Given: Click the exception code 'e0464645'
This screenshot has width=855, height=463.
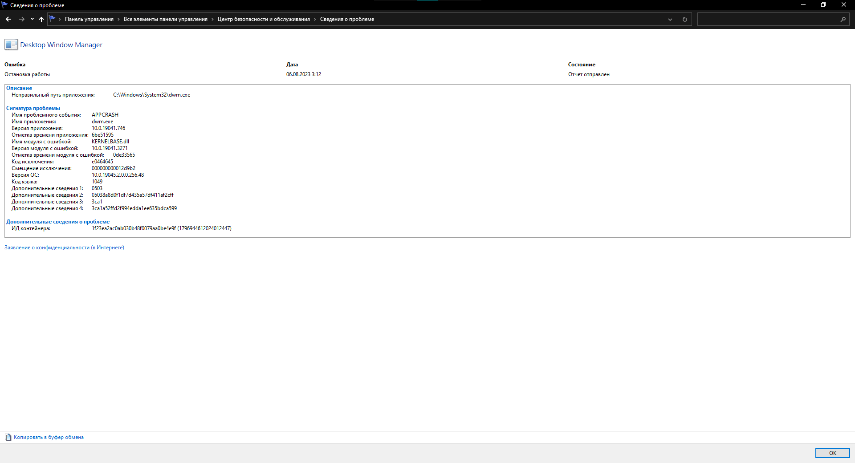Looking at the screenshot, I should pos(102,162).
